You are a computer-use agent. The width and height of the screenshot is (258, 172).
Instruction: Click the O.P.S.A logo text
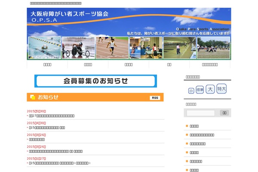pos(44,20)
